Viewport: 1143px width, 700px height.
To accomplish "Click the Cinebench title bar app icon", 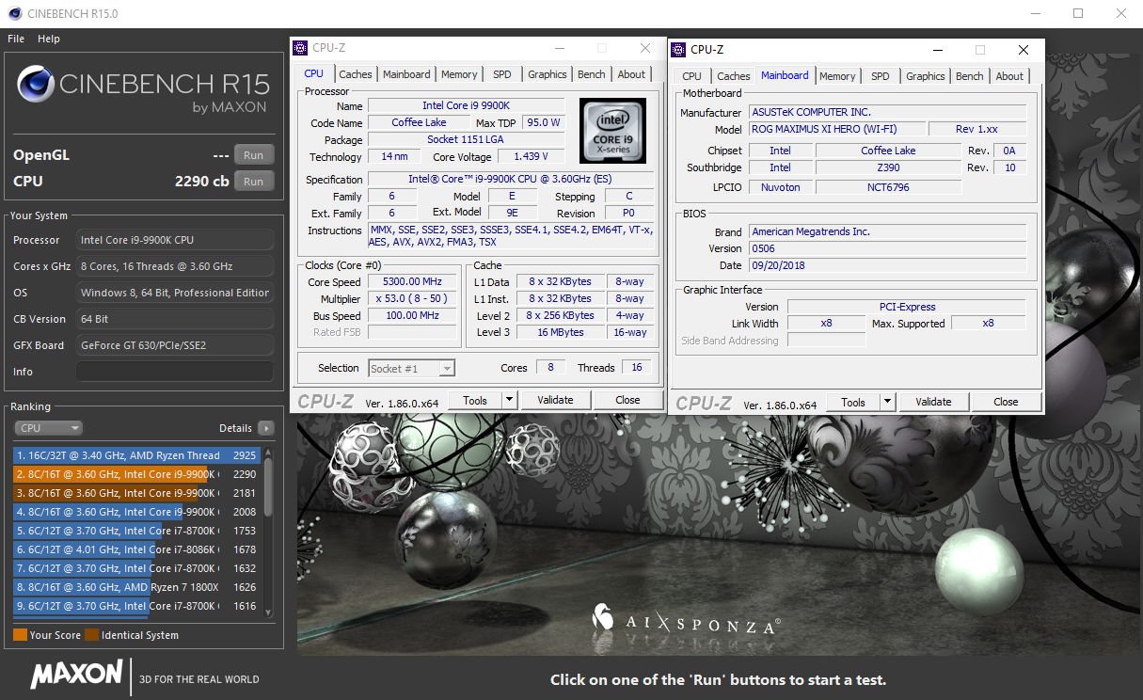I will pyautogui.click(x=13, y=13).
